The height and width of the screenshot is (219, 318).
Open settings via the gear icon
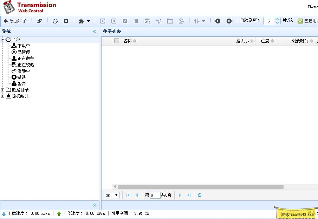tap(66, 21)
